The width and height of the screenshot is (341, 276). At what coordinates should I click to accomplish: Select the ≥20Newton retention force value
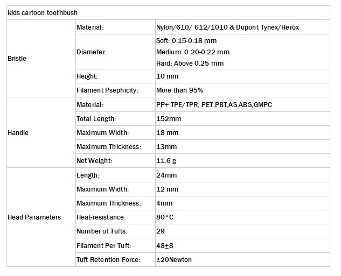point(173,260)
